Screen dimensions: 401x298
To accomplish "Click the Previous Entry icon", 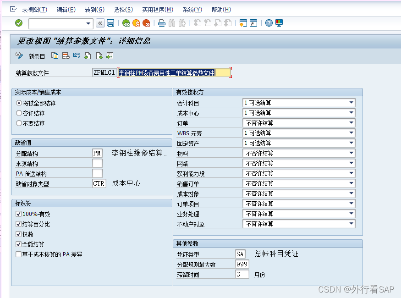I will click(88, 56).
